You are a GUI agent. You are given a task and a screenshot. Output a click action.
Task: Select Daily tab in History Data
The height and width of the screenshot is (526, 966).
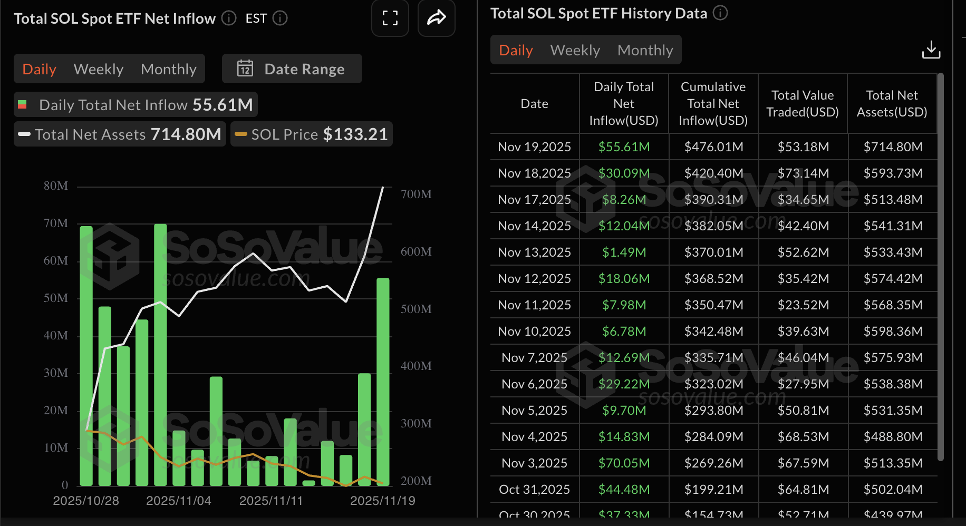coord(516,50)
